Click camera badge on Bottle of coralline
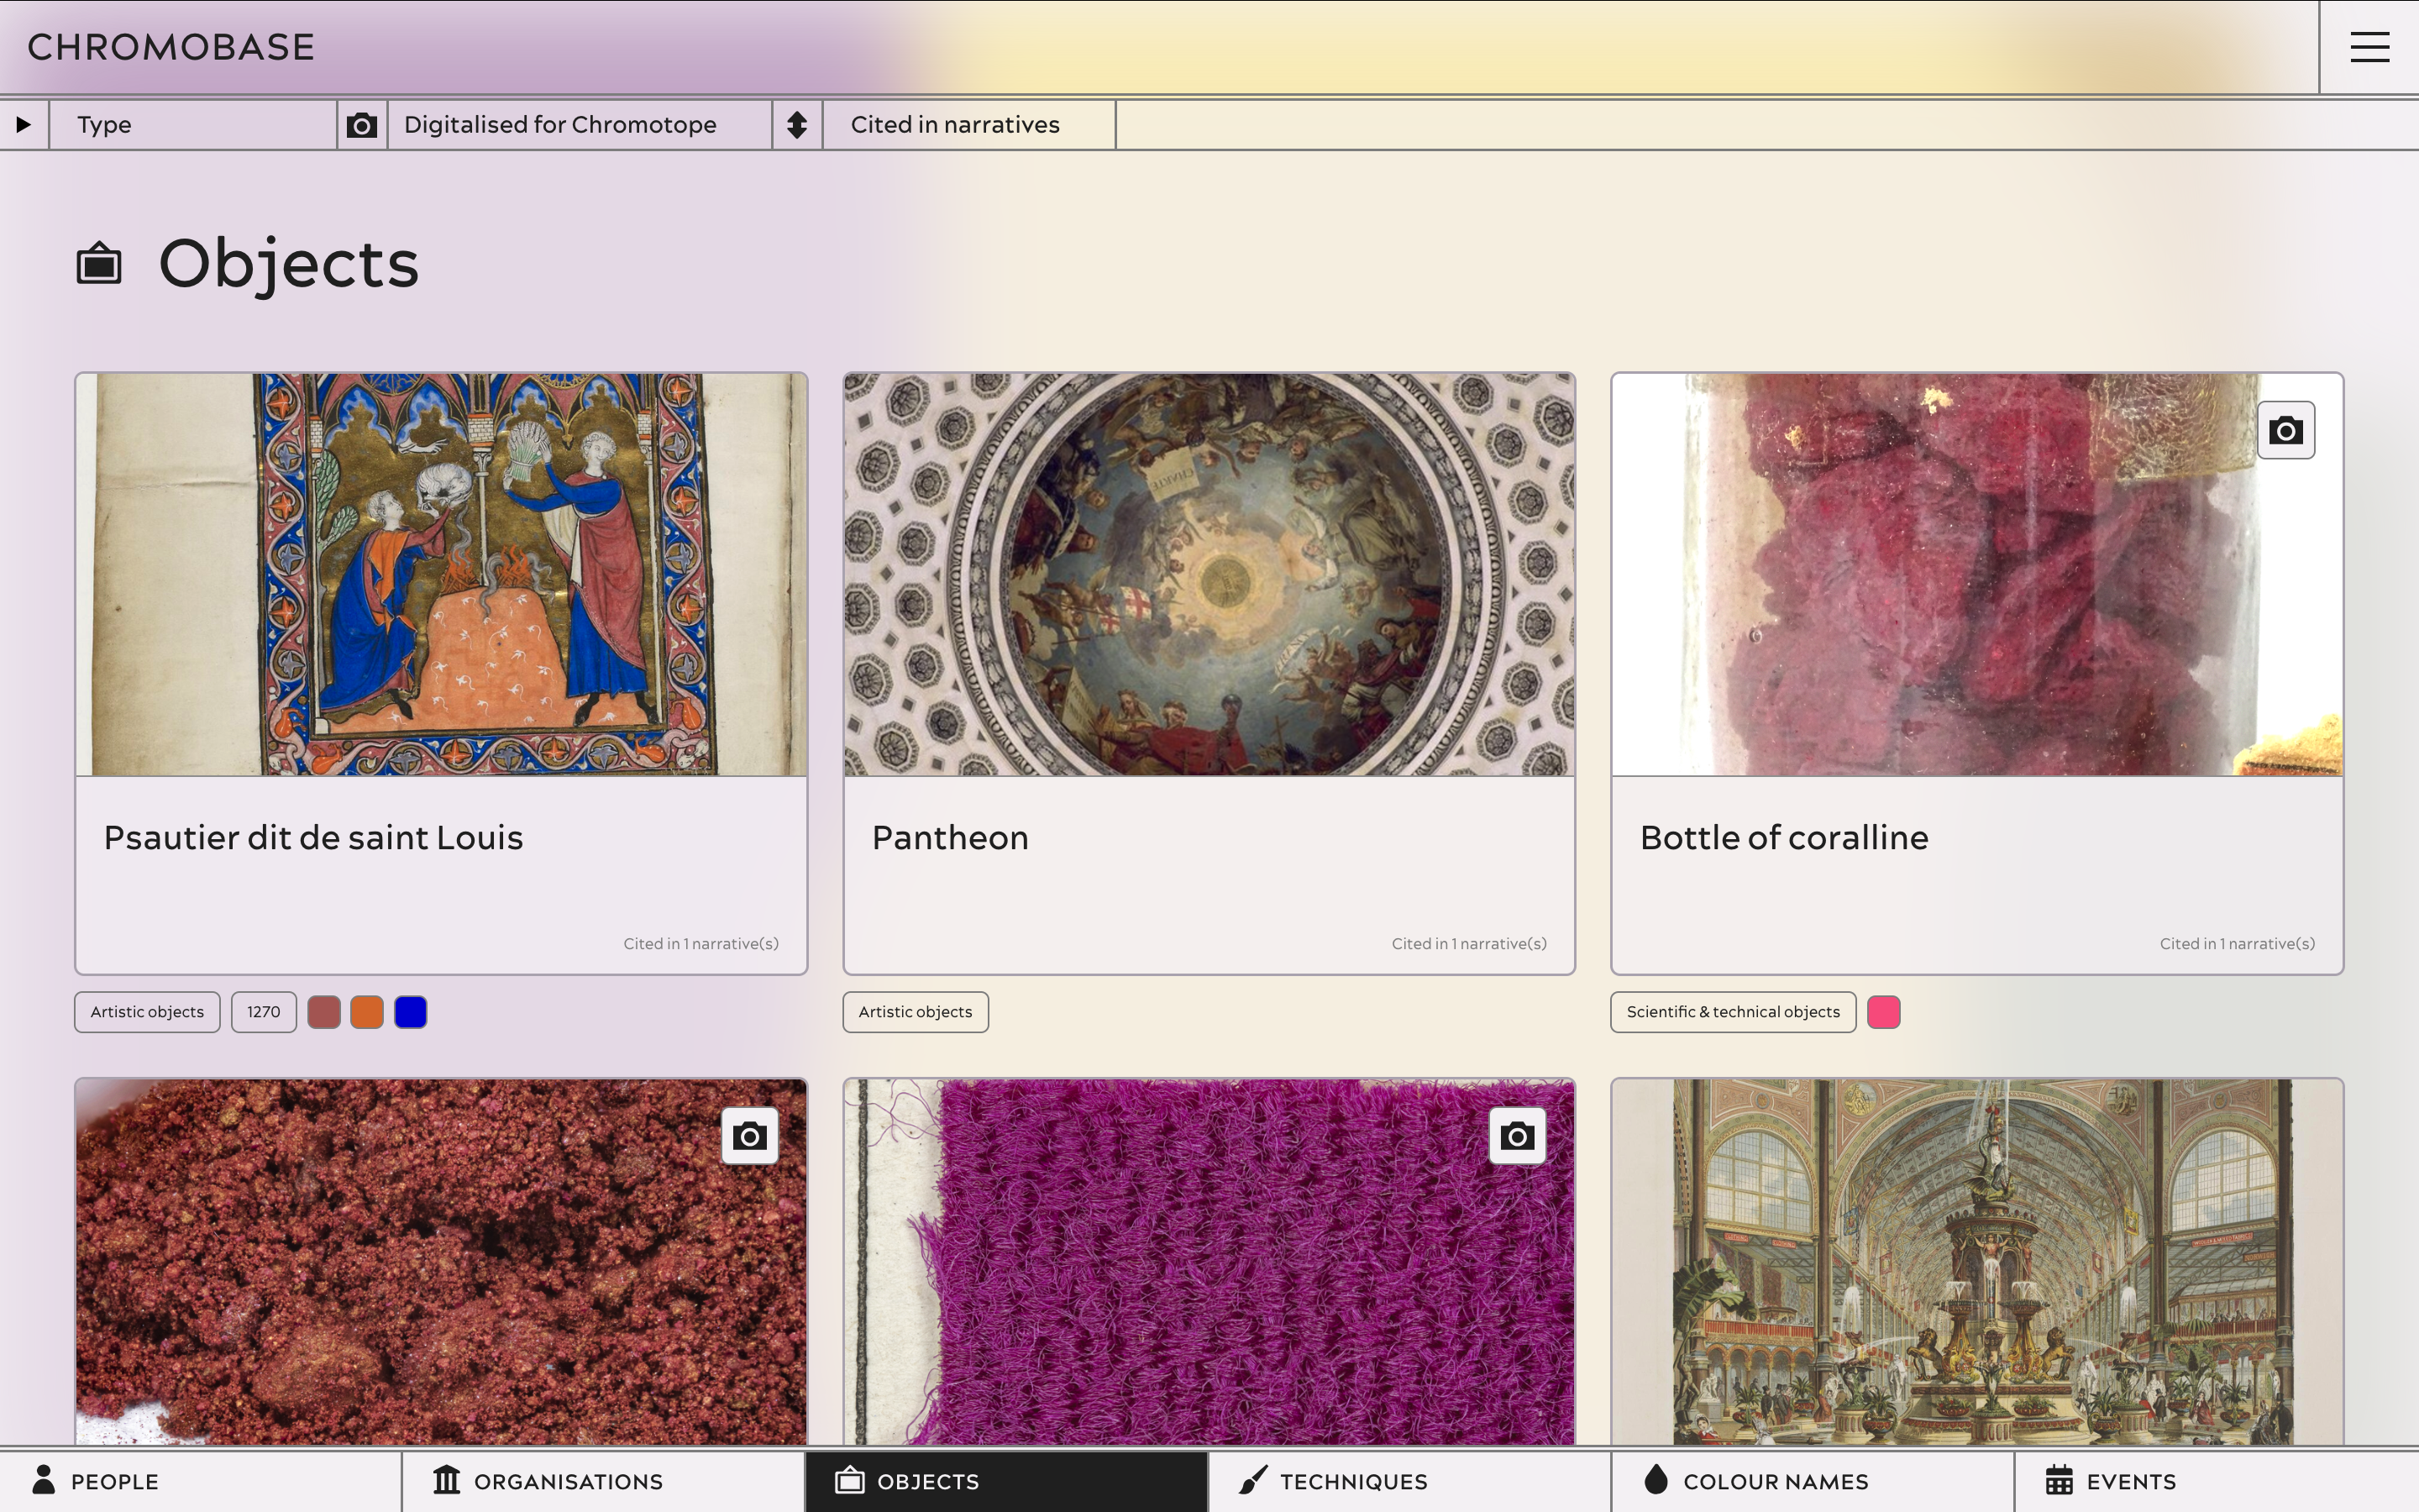This screenshot has width=2419, height=1512. 2285,431
